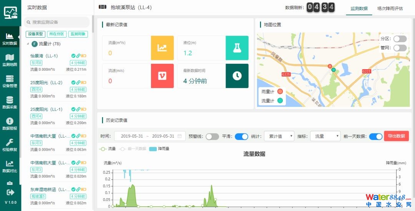
Task: Click the 搜索监测设备 search field
Action: [58, 22]
